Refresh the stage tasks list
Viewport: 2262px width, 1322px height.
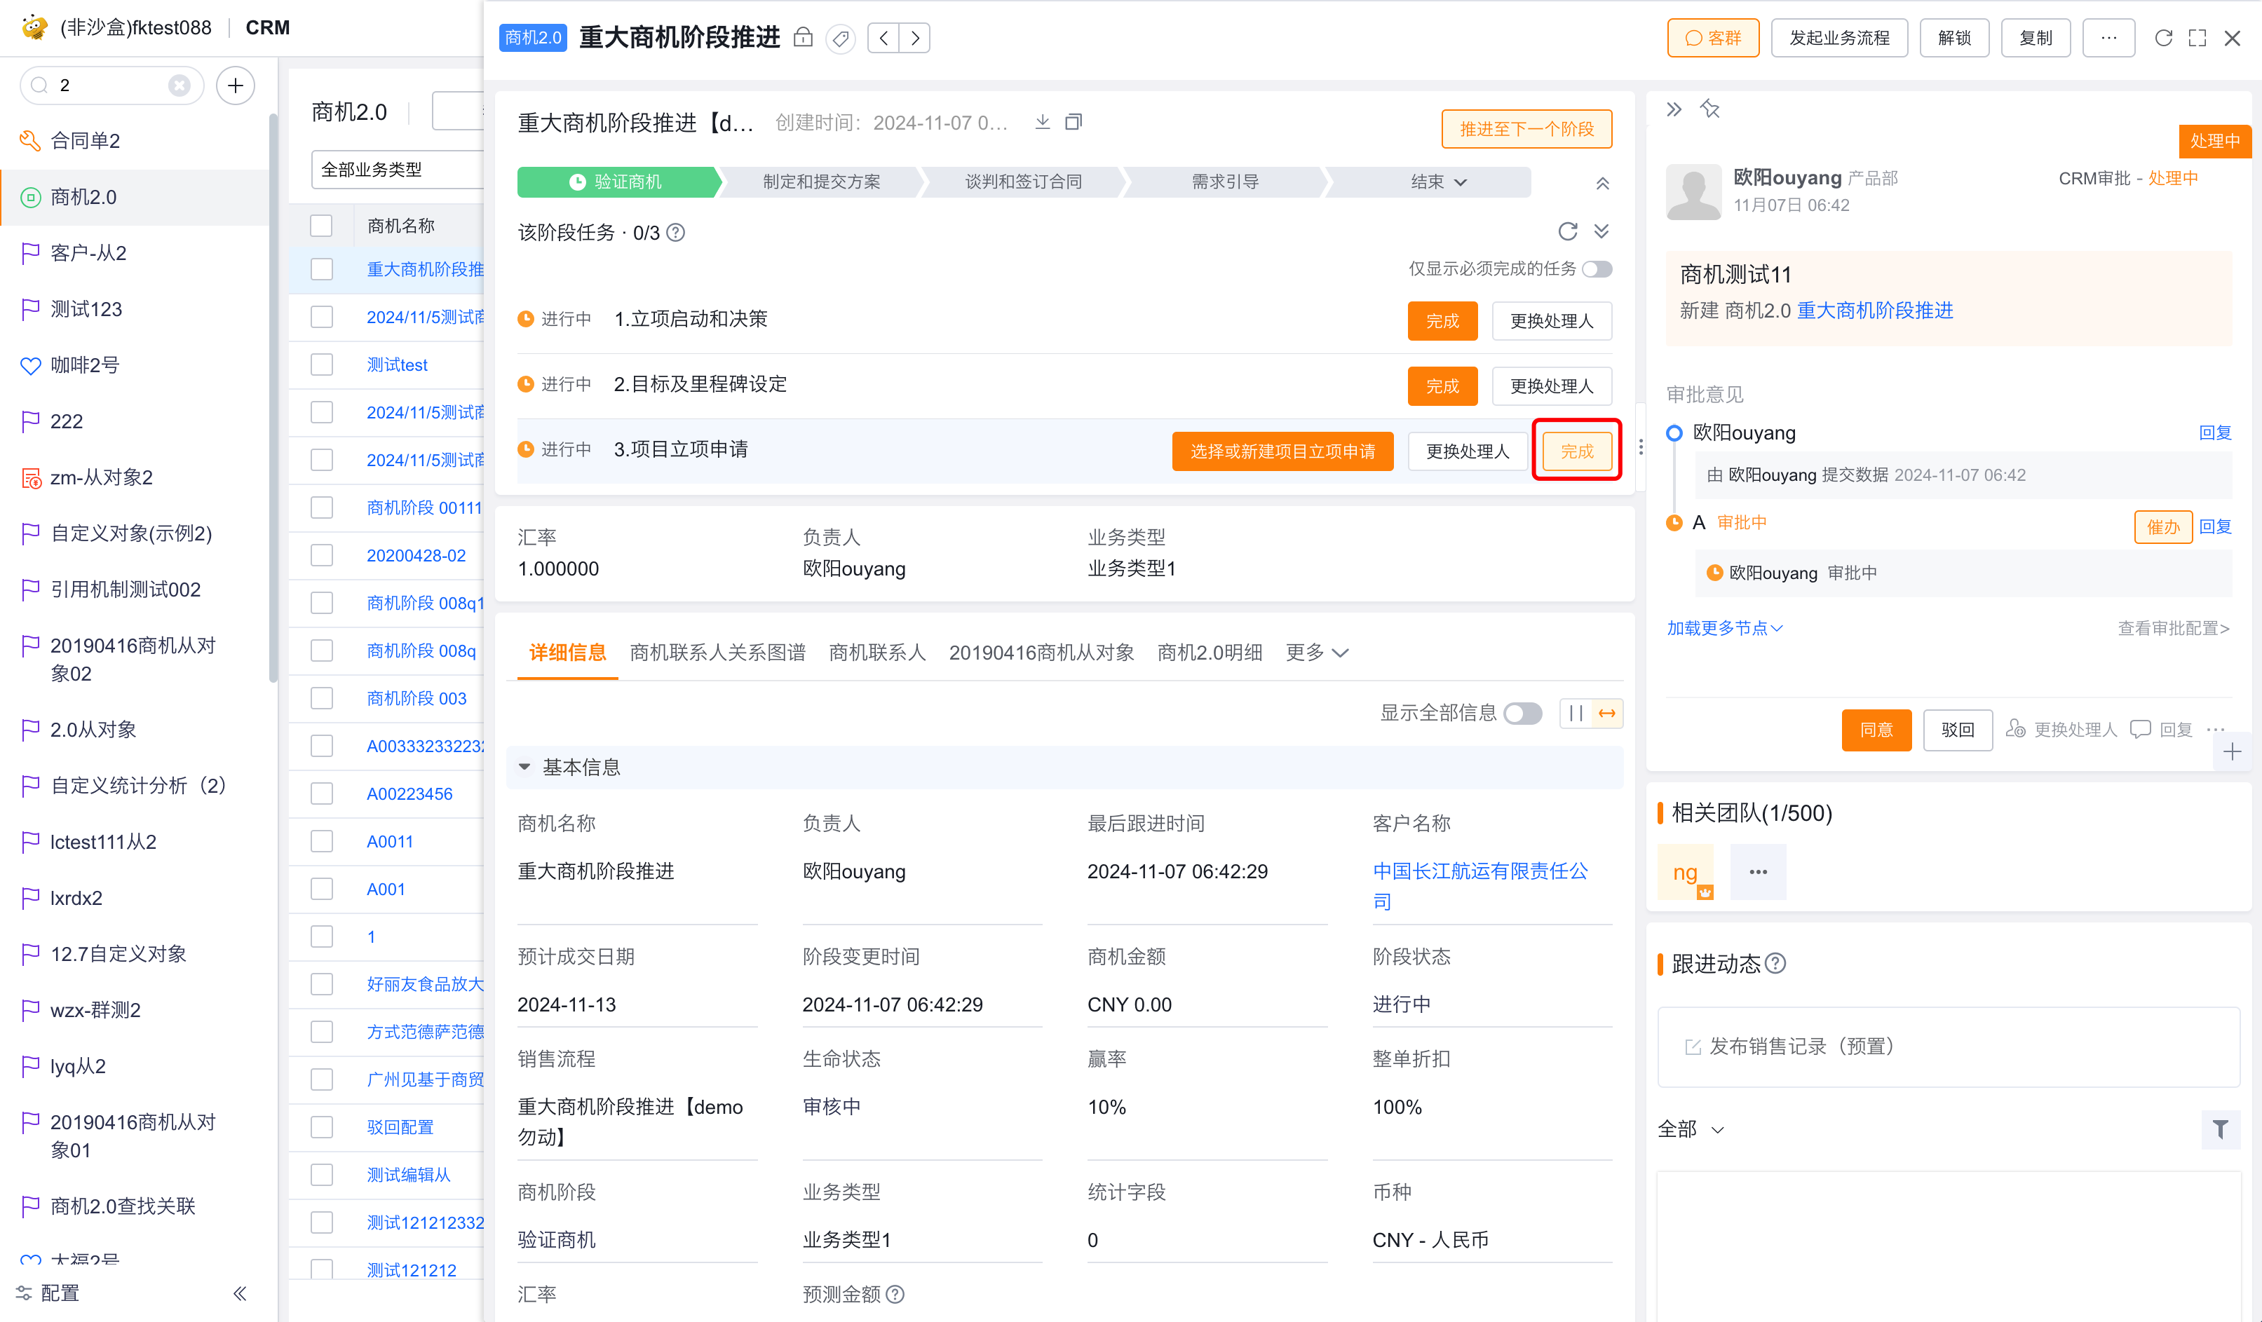tap(1567, 231)
